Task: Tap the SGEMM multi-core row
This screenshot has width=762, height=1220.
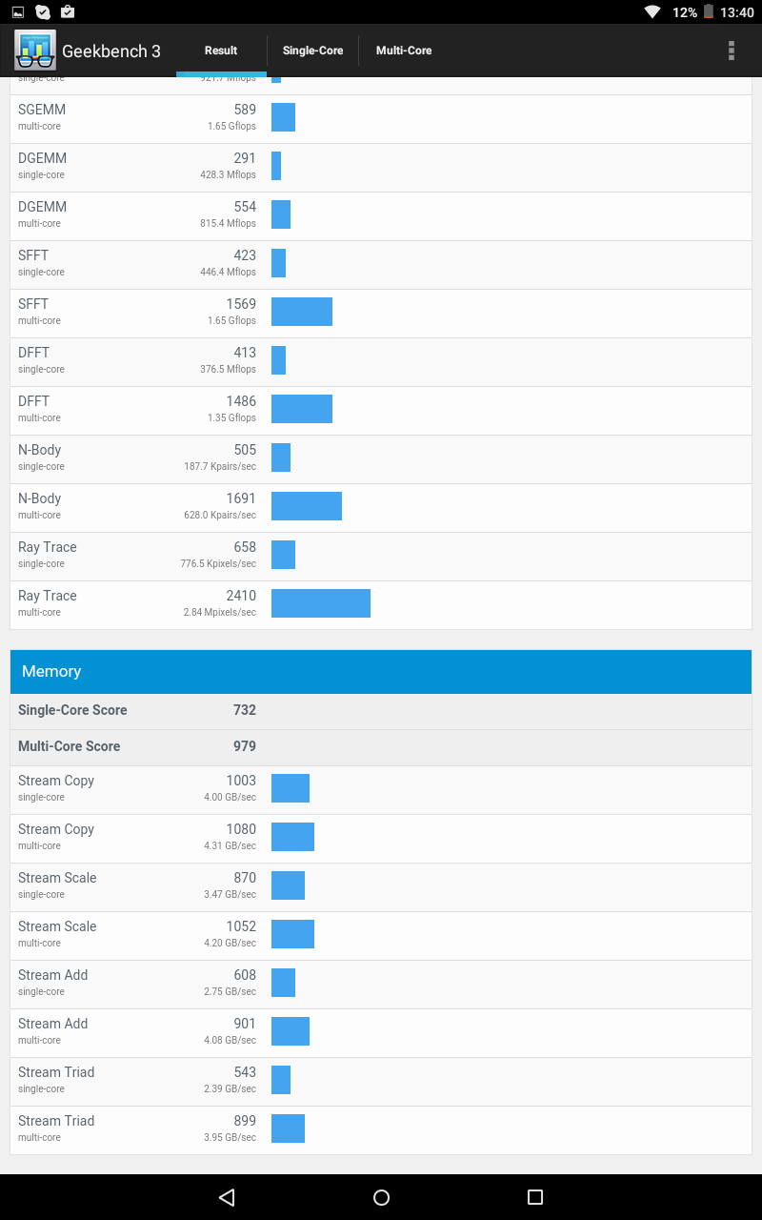Action: pos(381,118)
